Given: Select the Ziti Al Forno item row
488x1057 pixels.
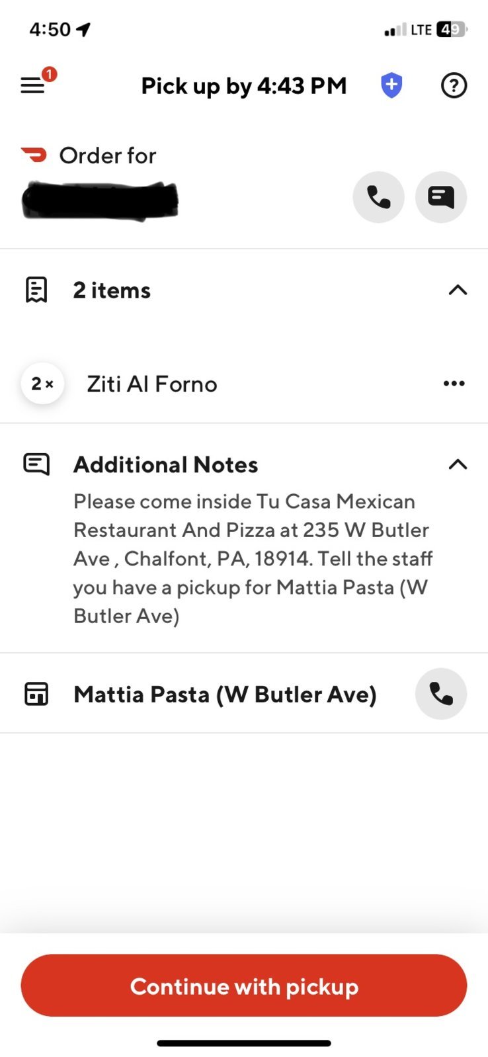Looking at the screenshot, I should click(x=244, y=384).
